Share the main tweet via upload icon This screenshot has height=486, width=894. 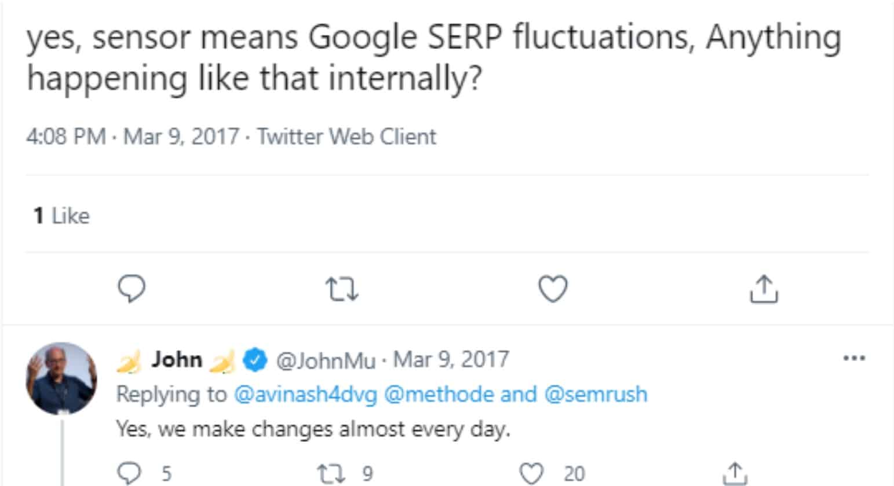click(x=764, y=289)
